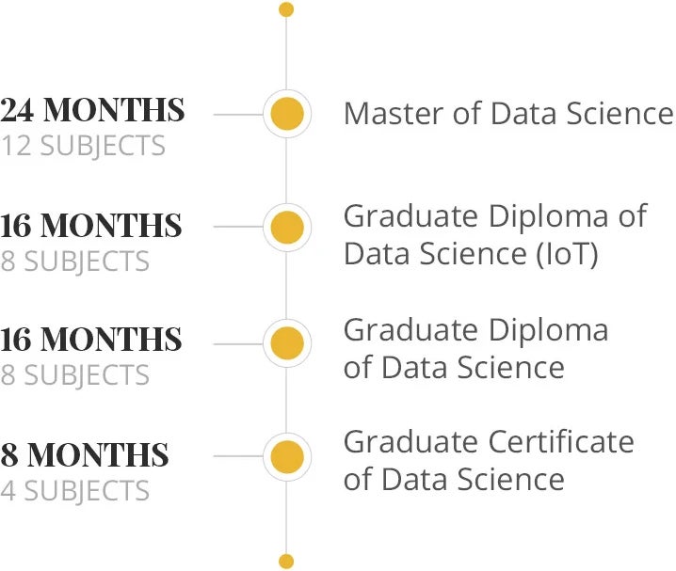This screenshot has width=676, height=571.
Task: Click the 12 SUBJECTS label
Action: pos(83,146)
